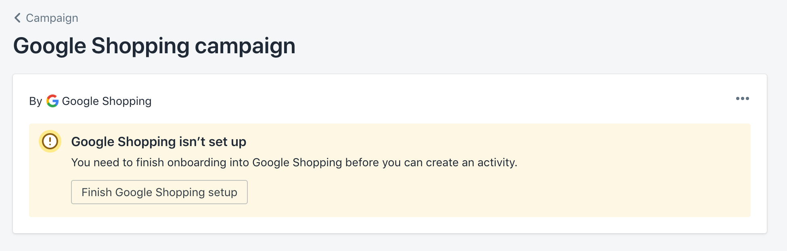Click 'Google Shopping isn't set up' heading
Image resolution: width=787 pixels, height=251 pixels.
coord(159,142)
